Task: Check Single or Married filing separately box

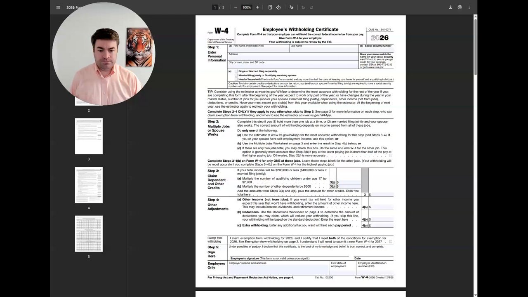Action: click(x=236, y=71)
